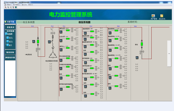
Task: Open 报表查询 from the navigation panel
Action: point(10,52)
